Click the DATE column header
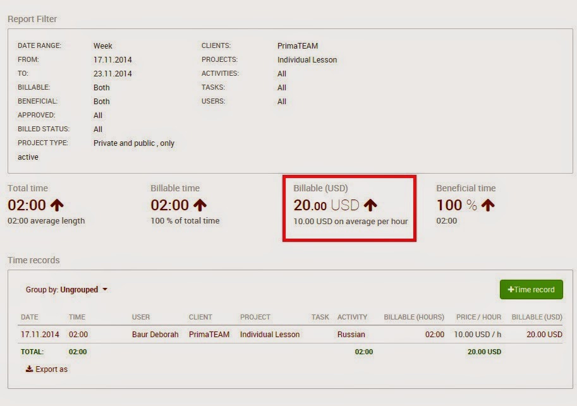This screenshot has width=577, height=406. click(30, 317)
